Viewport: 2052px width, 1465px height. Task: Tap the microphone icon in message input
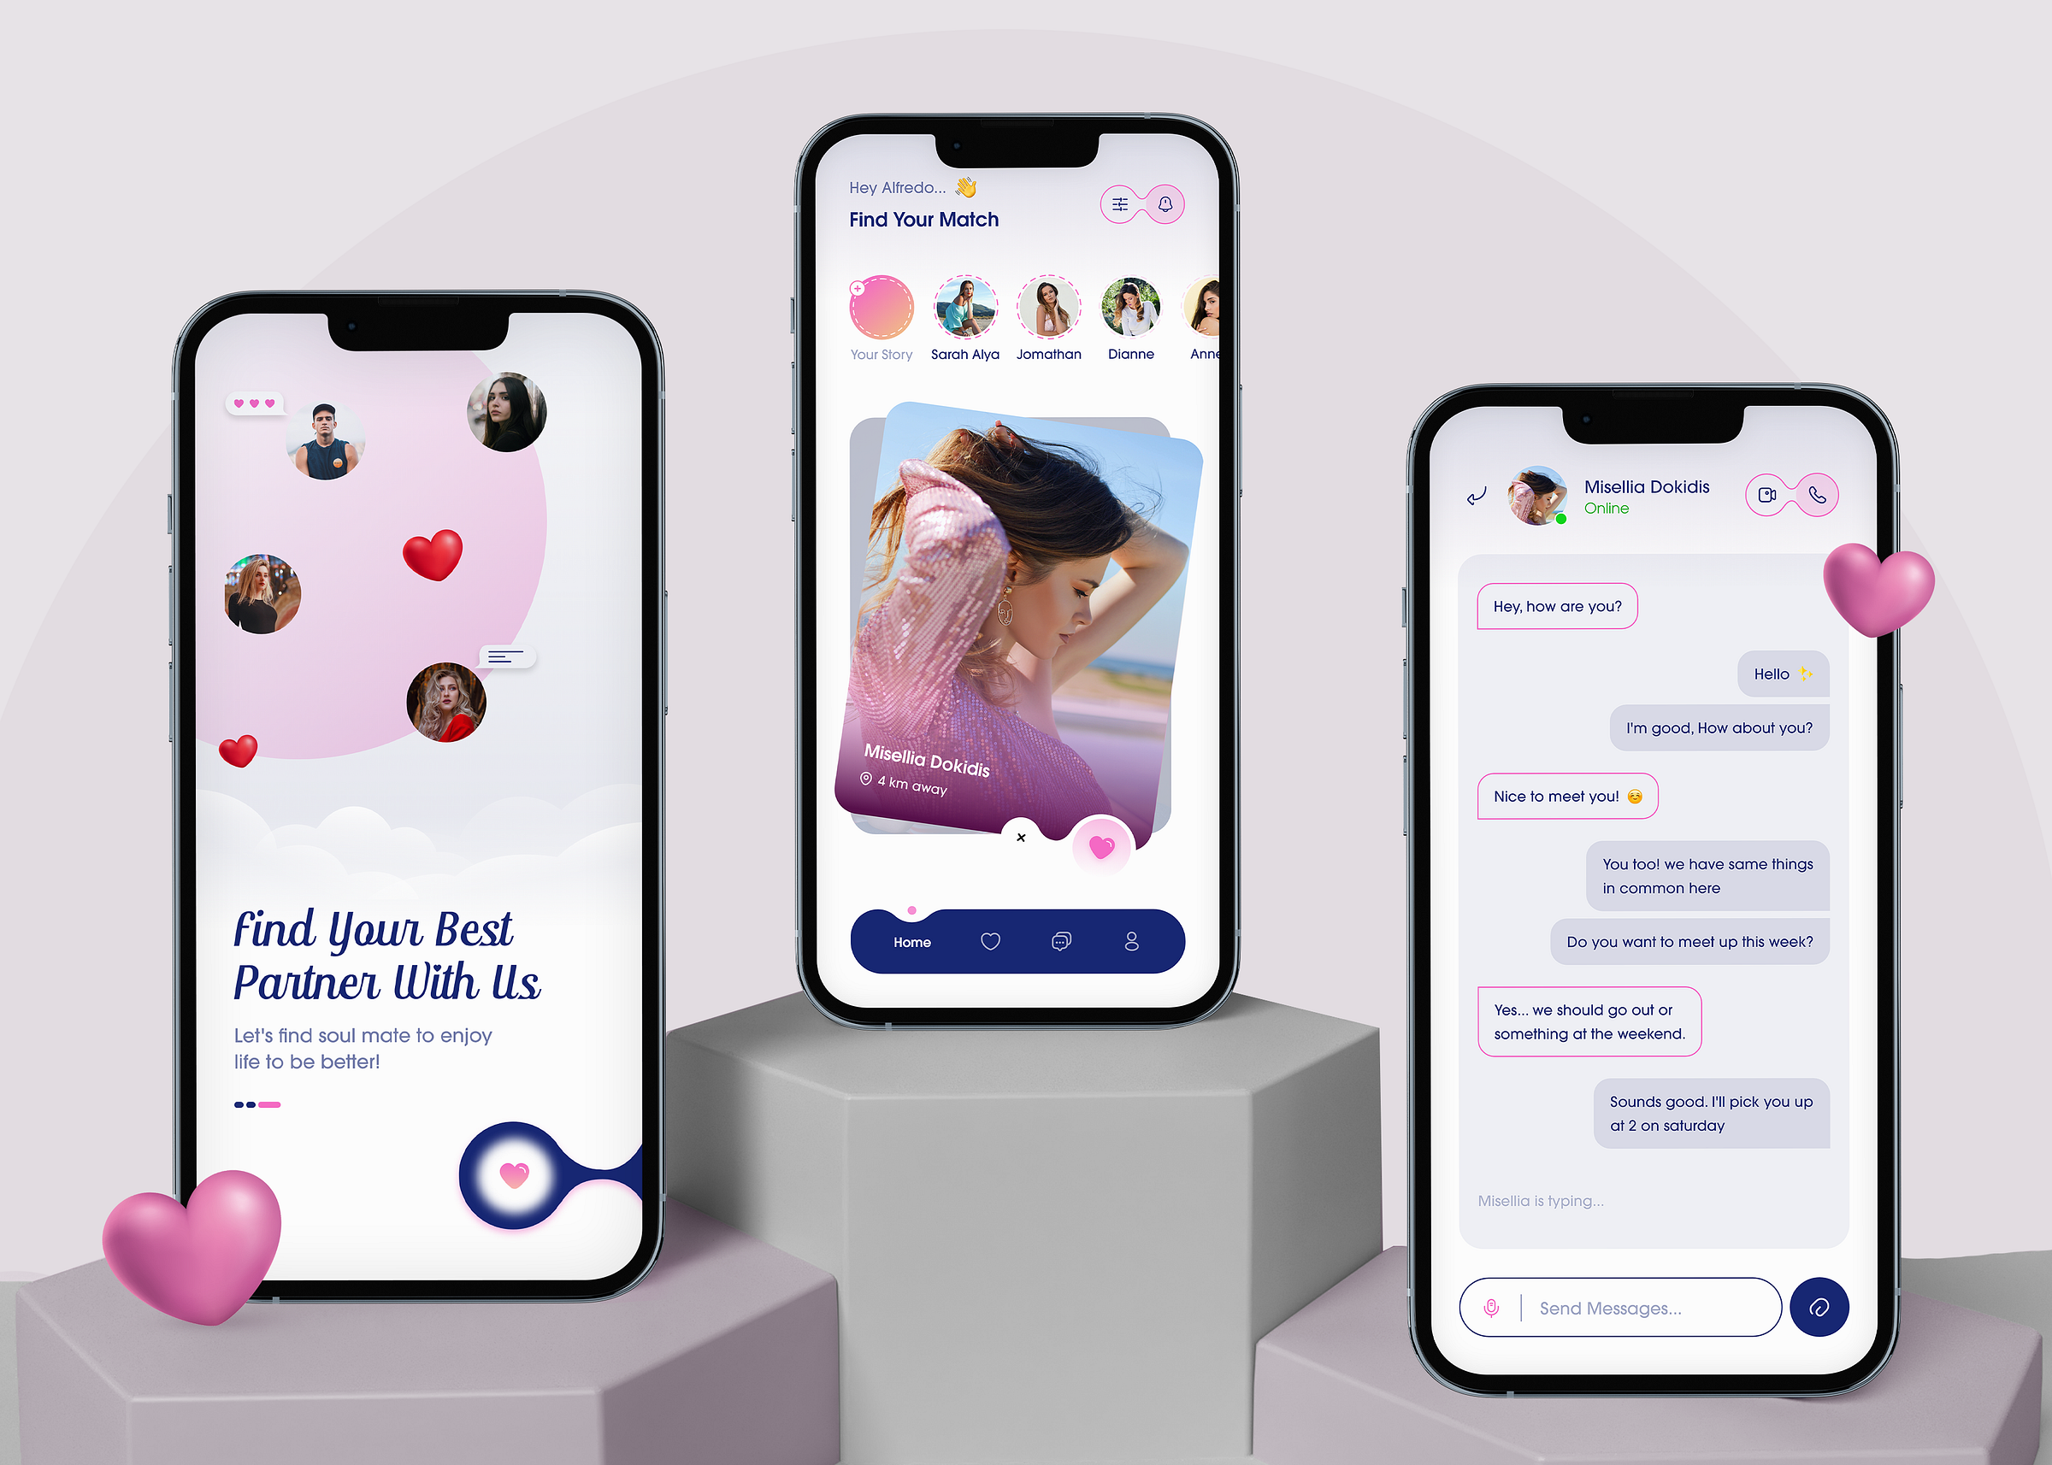[x=1492, y=1308]
